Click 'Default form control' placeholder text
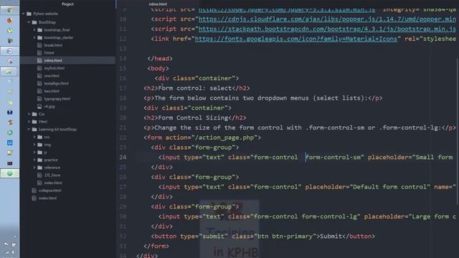The height and width of the screenshot is (258, 459). click(x=389, y=187)
